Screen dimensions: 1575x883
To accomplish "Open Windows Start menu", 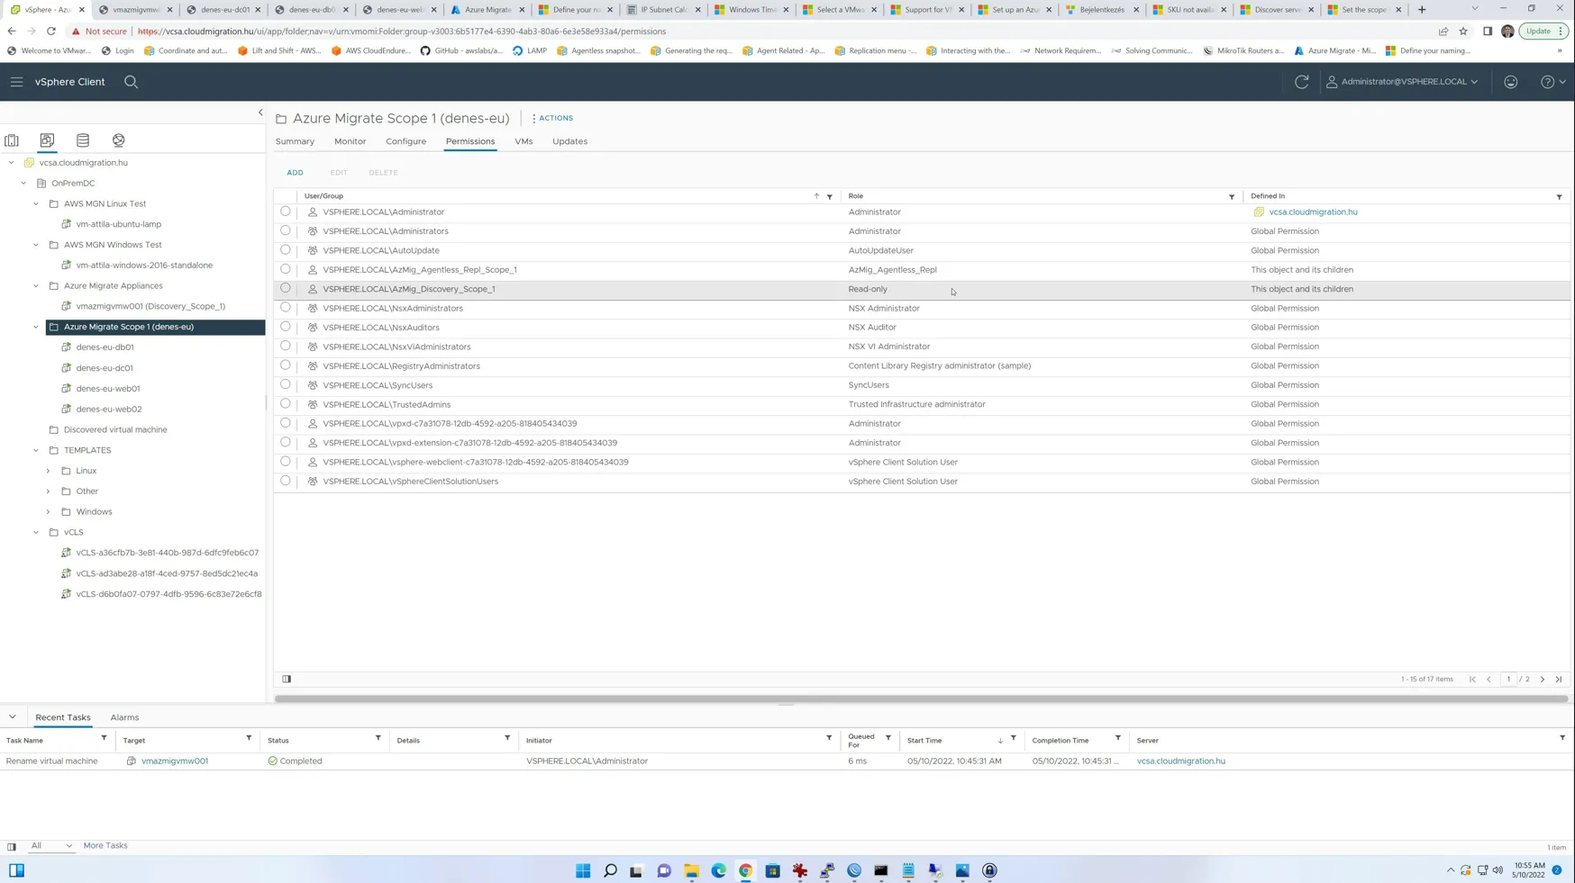I will tap(583, 870).
